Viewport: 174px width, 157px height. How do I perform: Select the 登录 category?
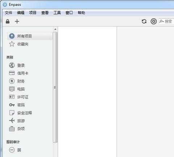point(21,65)
